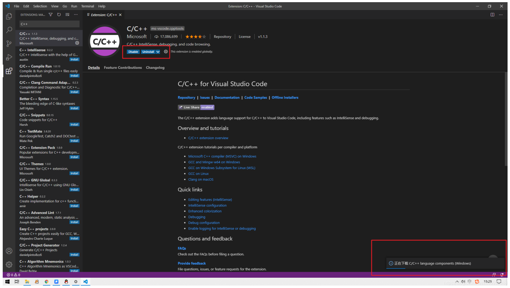Open the Extensions view icon
The image size is (510, 288).
pyautogui.click(x=9, y=71)
